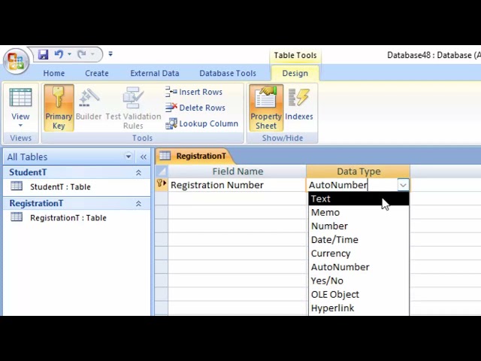Open the Create ribbon tab
Viewport: 481px width, 361px height.
click(x=97, y=74)
